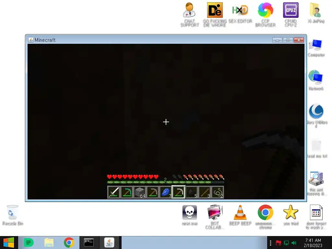The height and width of the screenshot is (249, 332).
Task: Maximize the Minecraft window
Action: [x=288, y=40]
